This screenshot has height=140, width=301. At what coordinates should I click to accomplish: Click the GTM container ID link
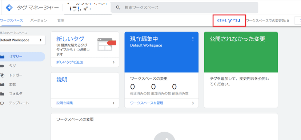[x=229, y=20]
